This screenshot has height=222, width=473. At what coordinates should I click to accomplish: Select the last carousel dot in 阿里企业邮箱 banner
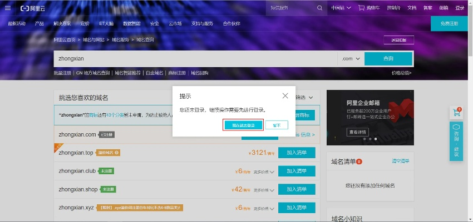pos(376,139)
